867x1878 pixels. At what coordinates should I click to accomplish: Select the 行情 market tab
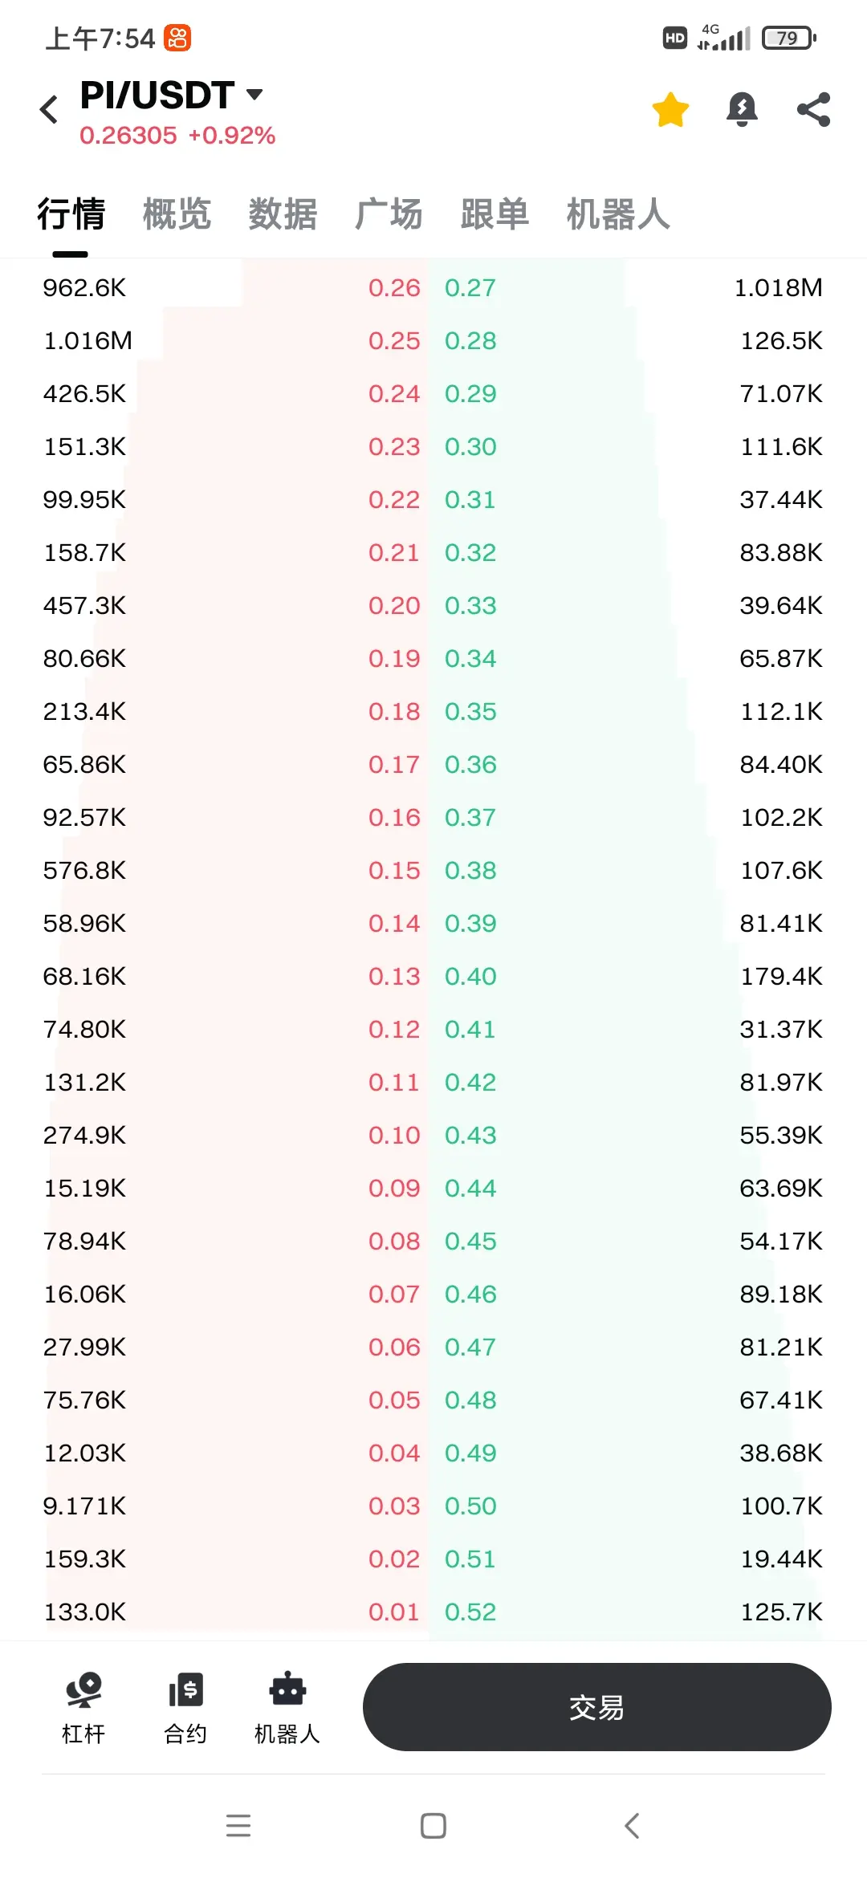point(71,214)
